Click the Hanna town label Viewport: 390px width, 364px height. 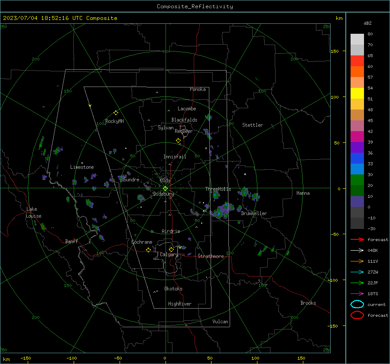click(303, 193)
